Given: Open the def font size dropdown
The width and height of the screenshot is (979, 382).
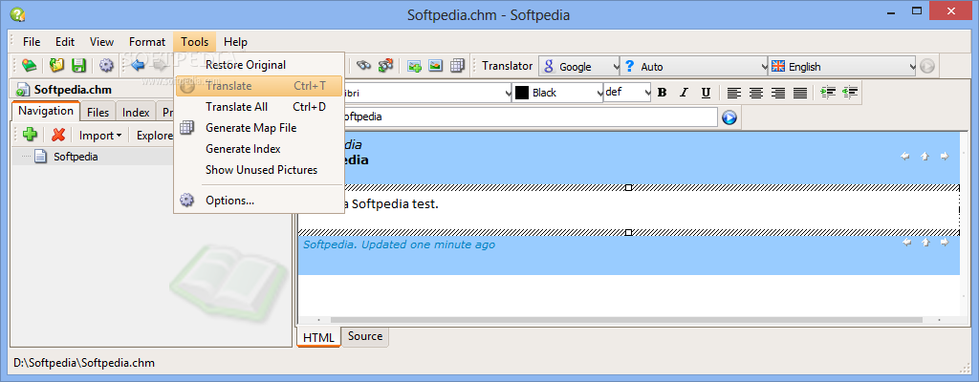Looking at the screenshot, I should (627, 93).
